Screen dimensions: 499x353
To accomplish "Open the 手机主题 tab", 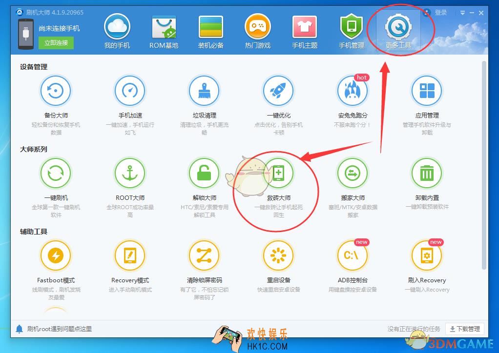I will tap(305, 32).
